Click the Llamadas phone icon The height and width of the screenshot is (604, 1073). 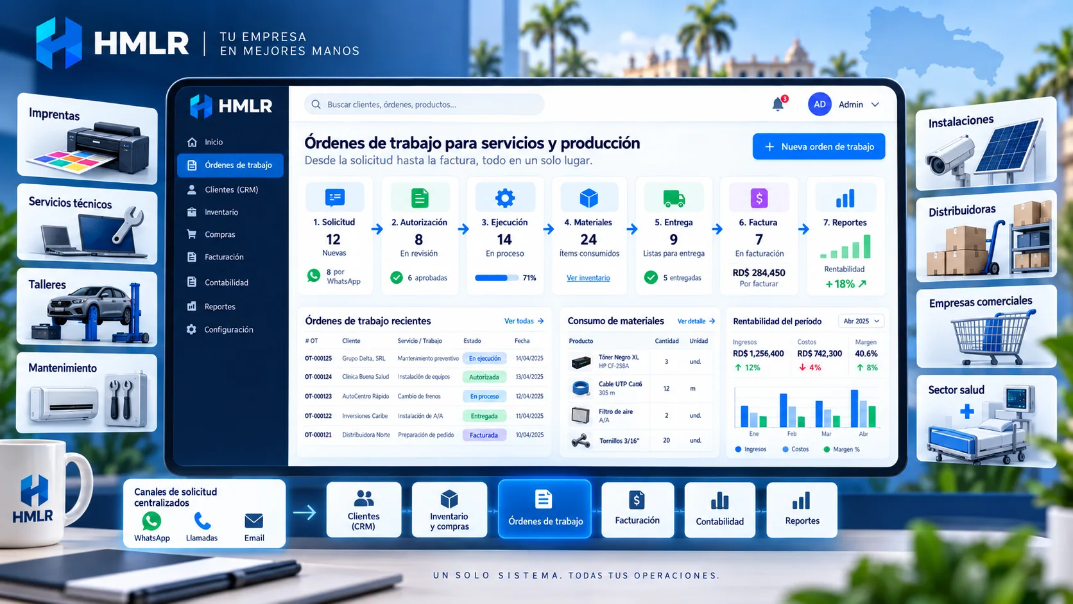click(x=202, y=521)
